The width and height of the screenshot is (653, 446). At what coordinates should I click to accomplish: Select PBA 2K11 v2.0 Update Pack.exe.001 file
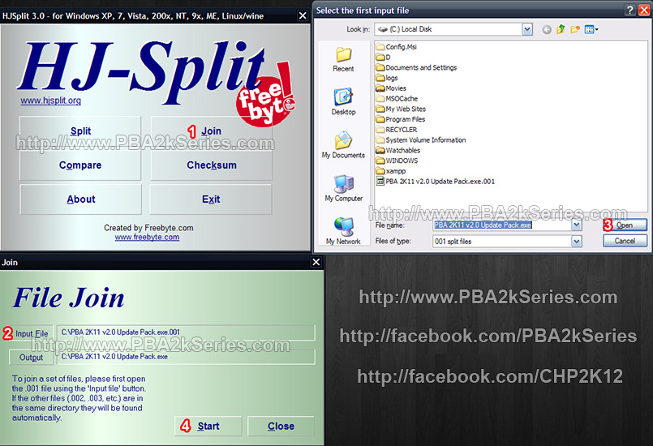pyautogui.click(x=435, y=182)
